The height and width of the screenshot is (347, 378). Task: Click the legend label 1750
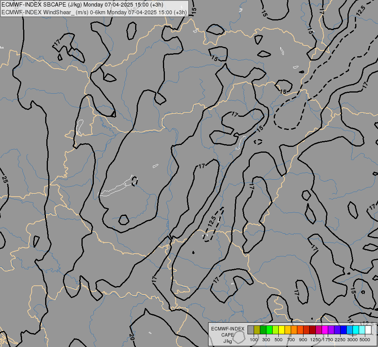[x=328, y=340]
